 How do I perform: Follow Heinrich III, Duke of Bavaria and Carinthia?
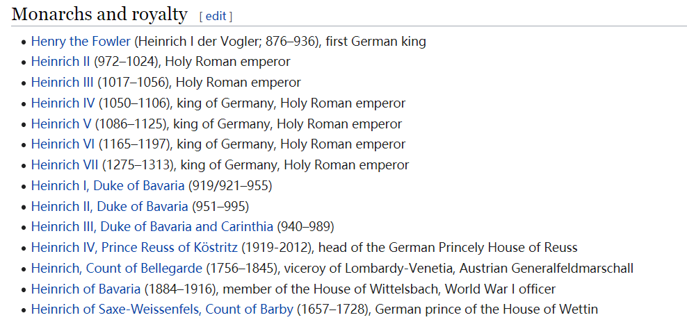point(152,227)
